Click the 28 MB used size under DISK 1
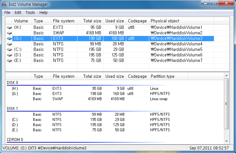This screenshot has height=153, width=236. [119, 114]
